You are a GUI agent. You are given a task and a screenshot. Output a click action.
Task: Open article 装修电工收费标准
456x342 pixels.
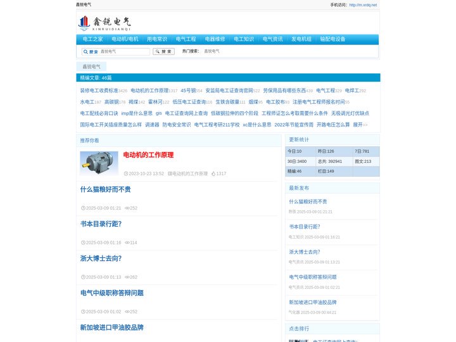pos(99,91)
